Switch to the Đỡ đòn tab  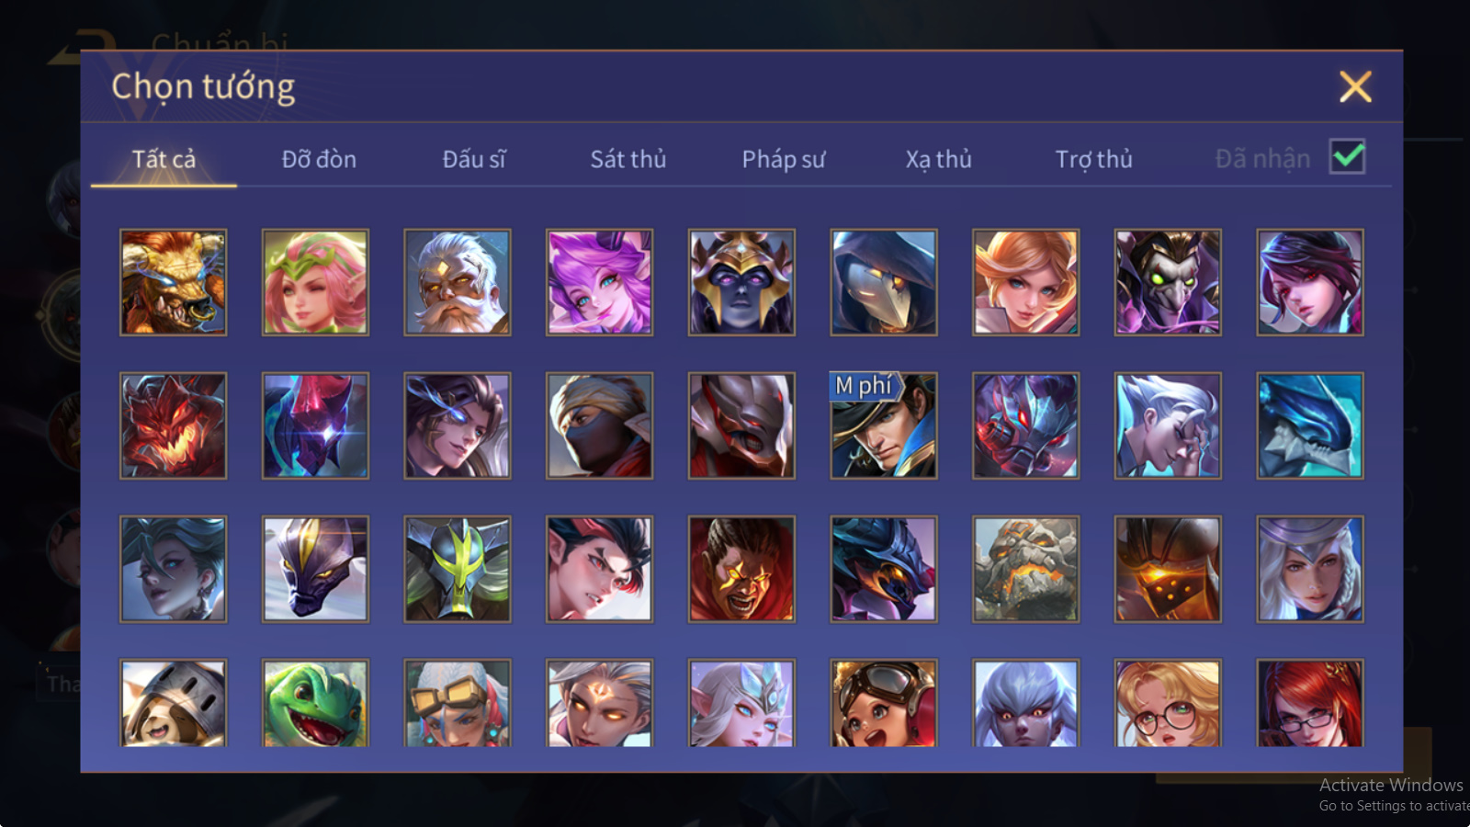pyautogui.click(x=319, y=159)
